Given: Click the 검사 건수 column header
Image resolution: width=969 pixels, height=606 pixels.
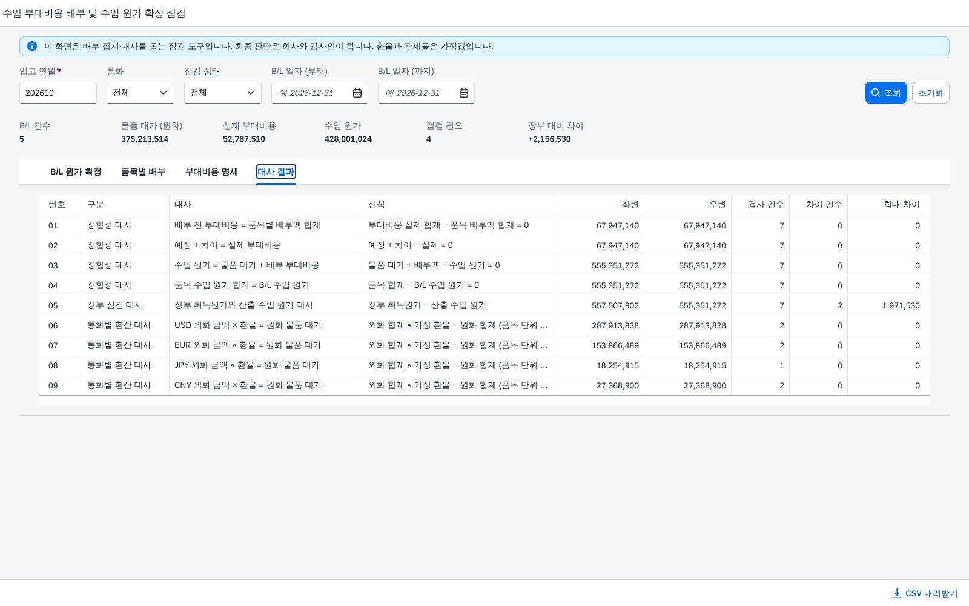Looking at the screenshot, I should pyautogui.click(x=761, y=205).
